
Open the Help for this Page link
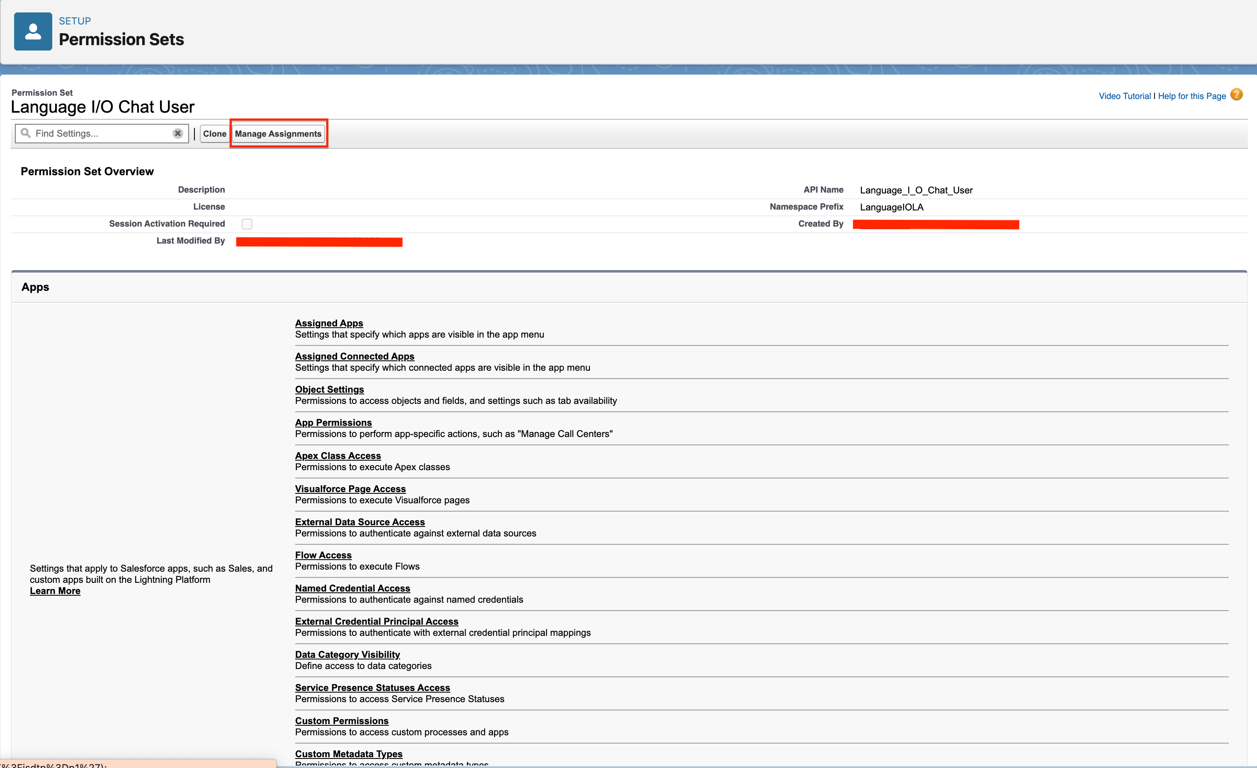pos(1191,96)
